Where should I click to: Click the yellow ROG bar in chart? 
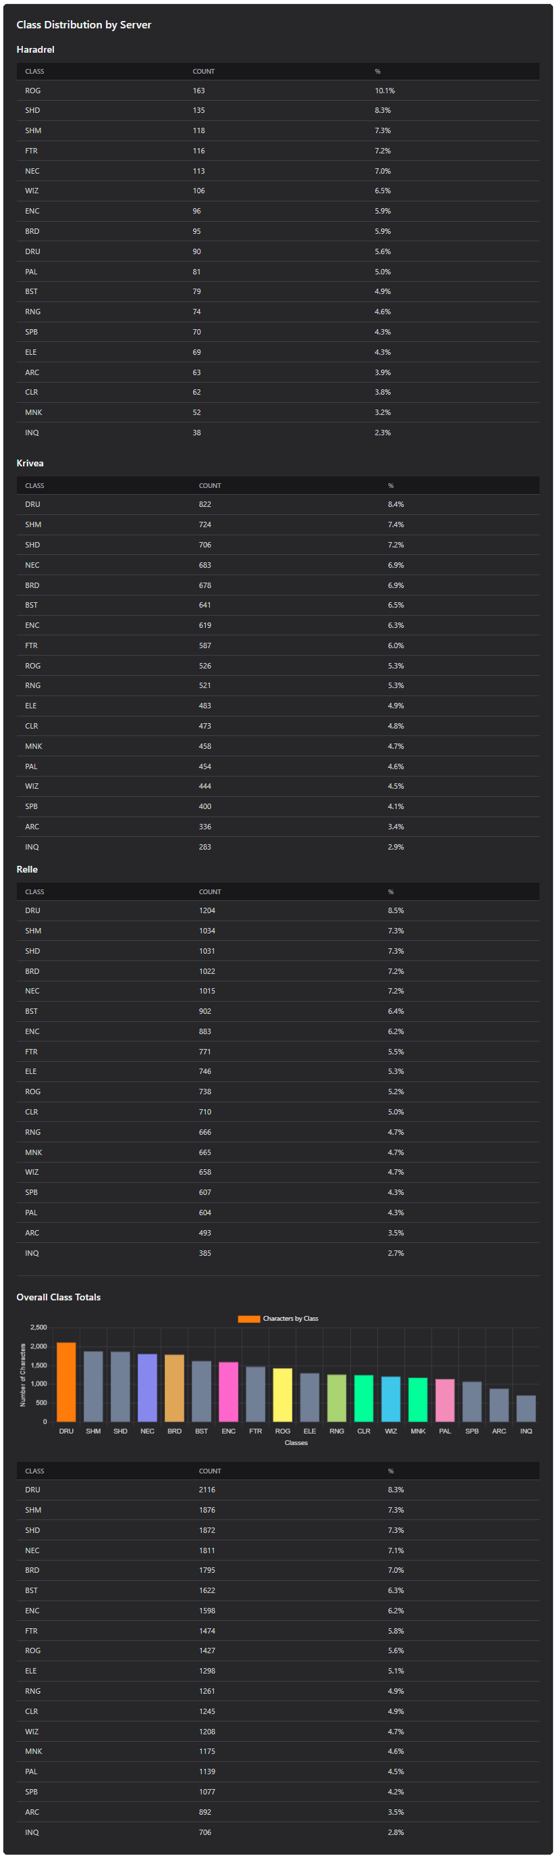point(282,1394)
